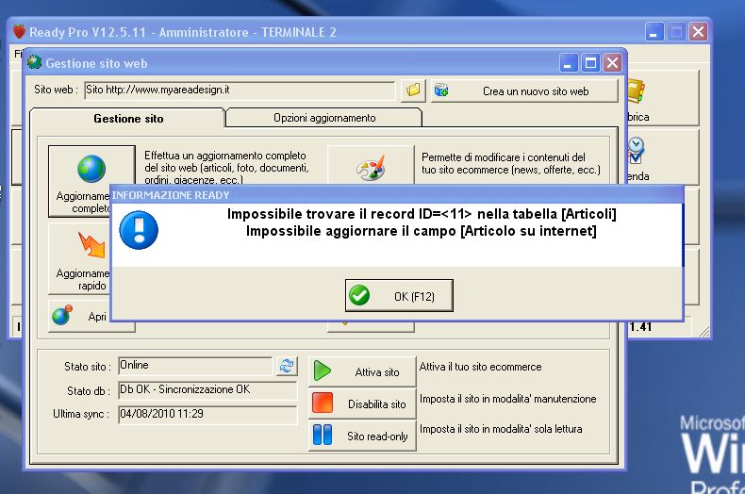Click the Sito web address field

pos(240,91)
